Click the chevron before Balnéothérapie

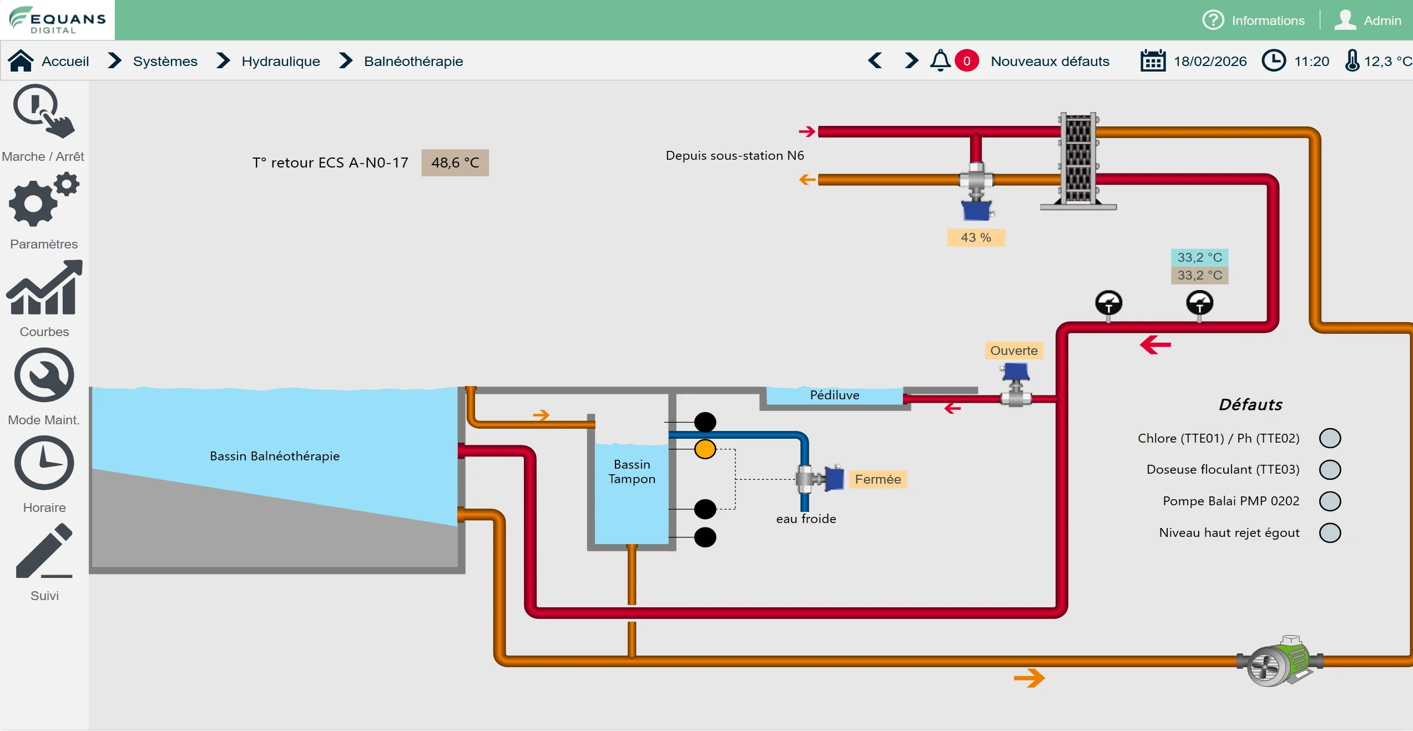click(346, 60)
